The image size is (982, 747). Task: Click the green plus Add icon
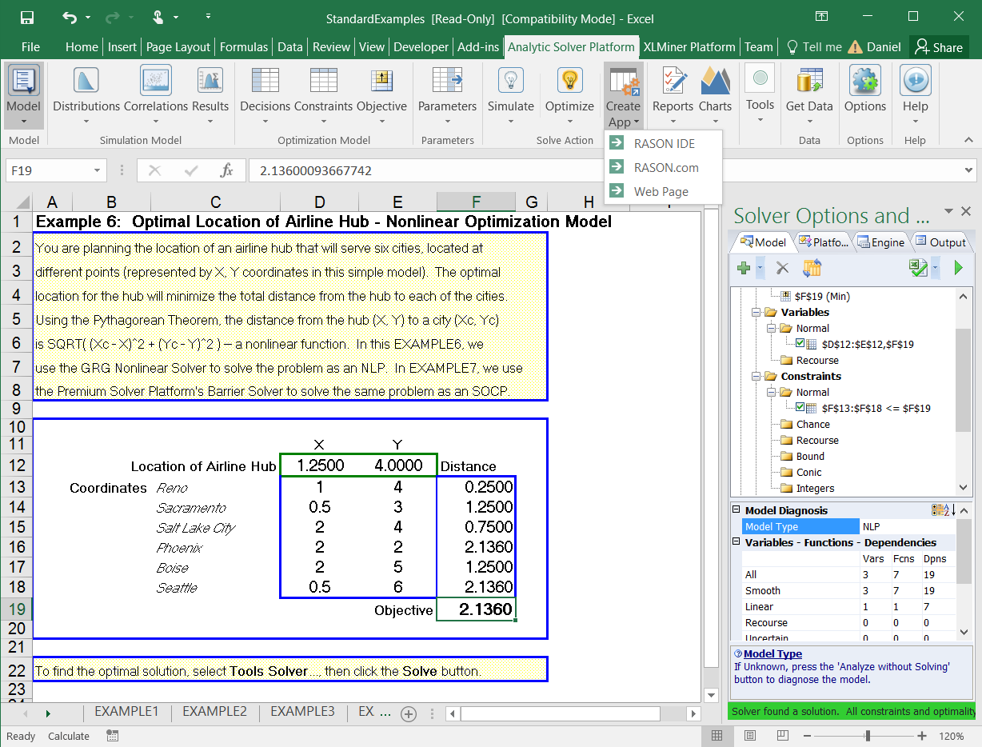point(744,269)
